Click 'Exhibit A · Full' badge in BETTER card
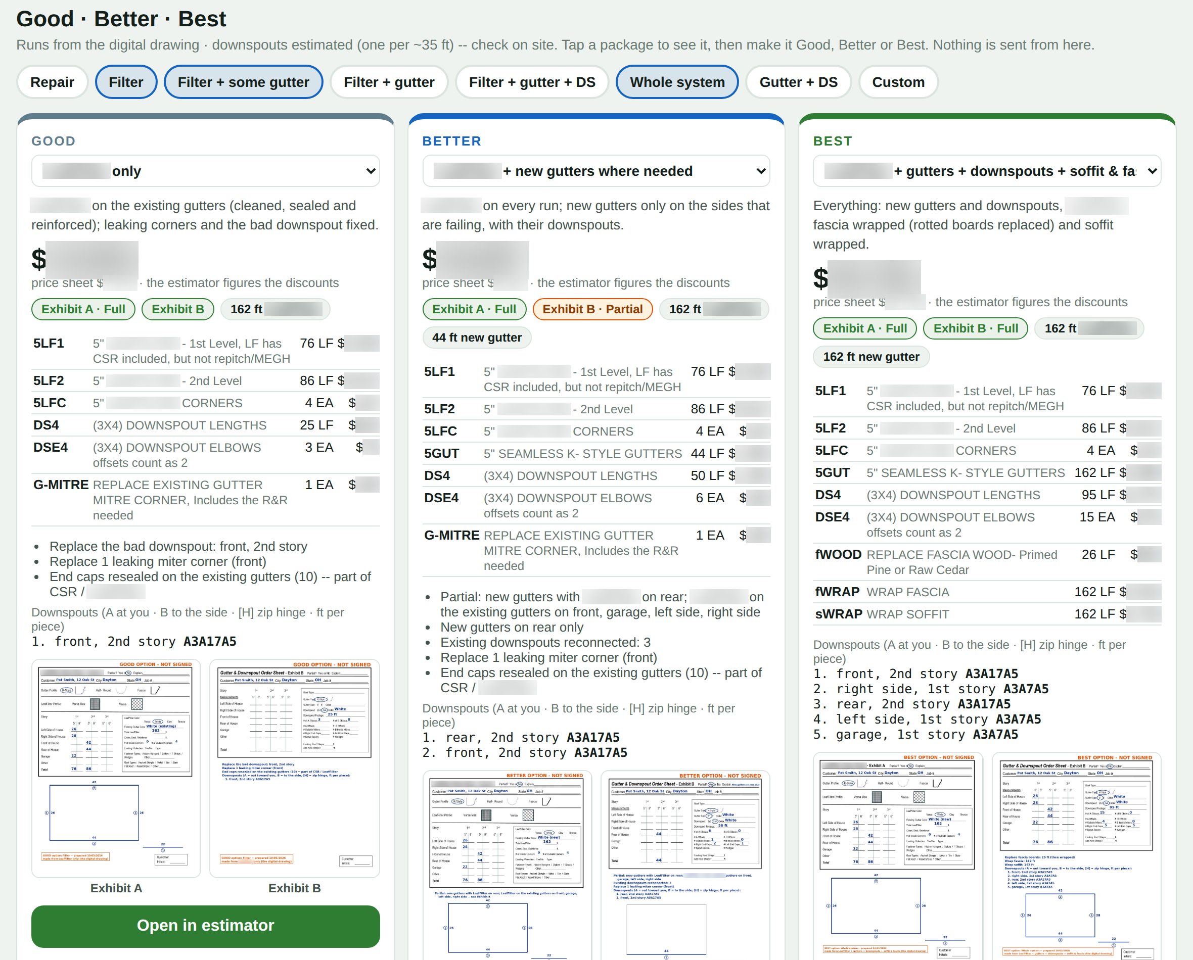Screen dimensions: 1193x960 point(474,309)
